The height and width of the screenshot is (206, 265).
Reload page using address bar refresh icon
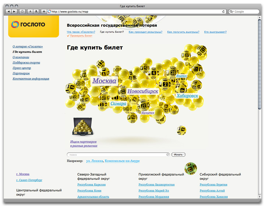(x=223, y=11)
